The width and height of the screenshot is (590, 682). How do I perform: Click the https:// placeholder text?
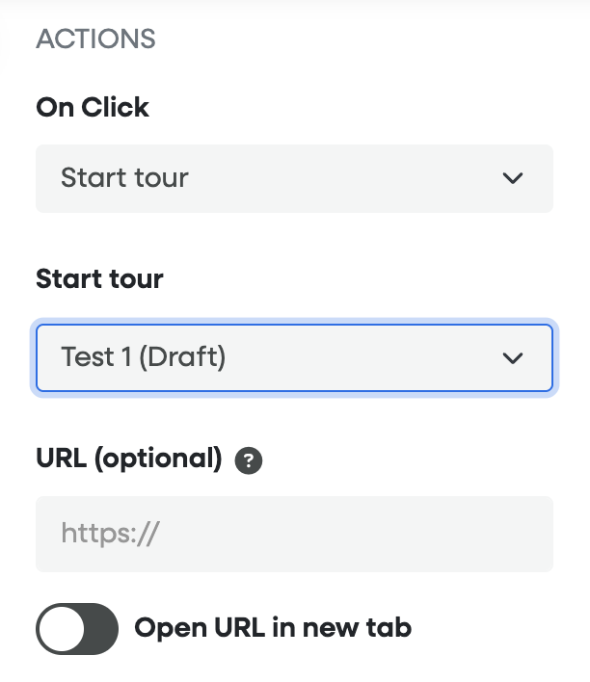pyautogui.click(x=109, y=534)
